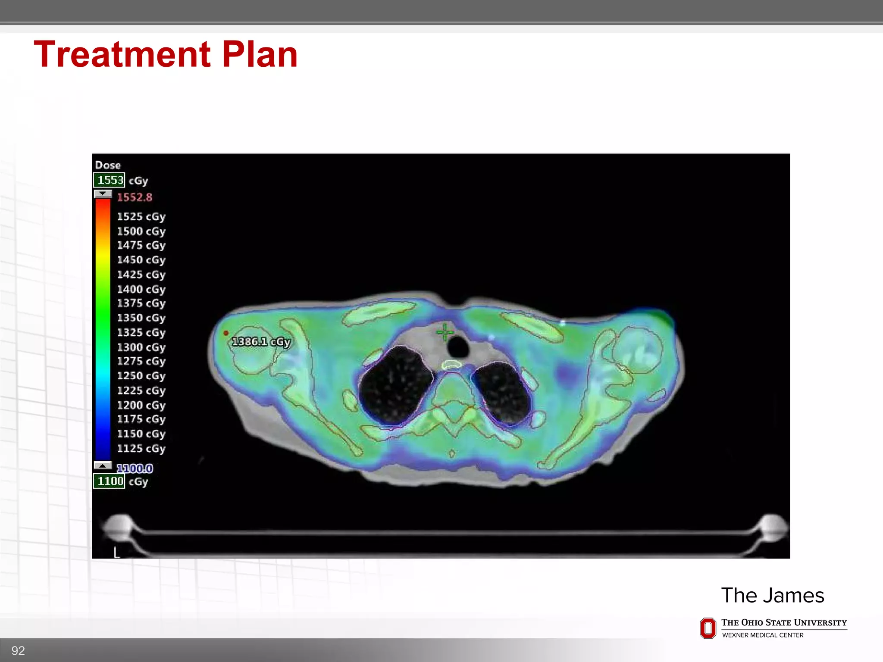Screen dimensions: 883x662
Task: Click the lower dose range up-arrow handle
Action: point(103,465)
